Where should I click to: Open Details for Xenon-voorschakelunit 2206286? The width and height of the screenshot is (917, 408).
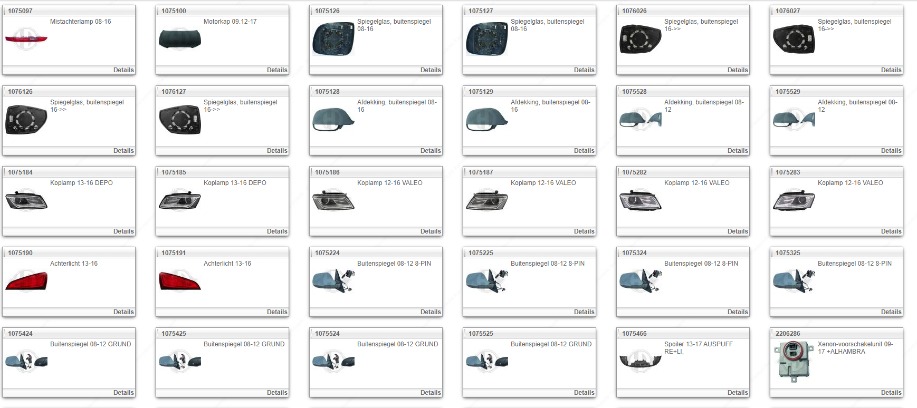[891, 393]
